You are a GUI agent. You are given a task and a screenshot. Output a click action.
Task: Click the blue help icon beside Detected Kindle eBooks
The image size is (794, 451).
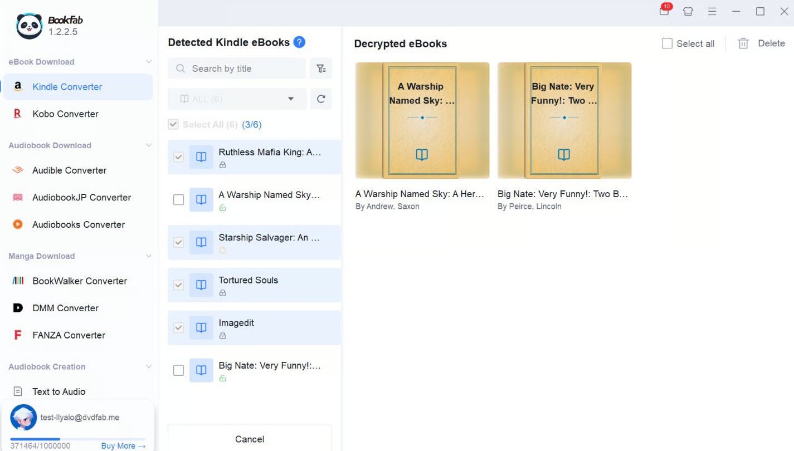click(299, 42)
